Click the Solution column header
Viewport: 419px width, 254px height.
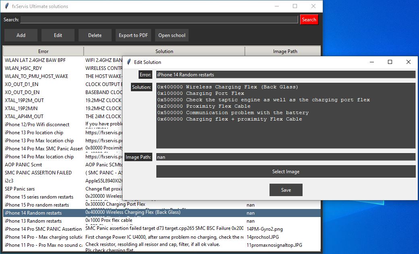tap(164, 51)
